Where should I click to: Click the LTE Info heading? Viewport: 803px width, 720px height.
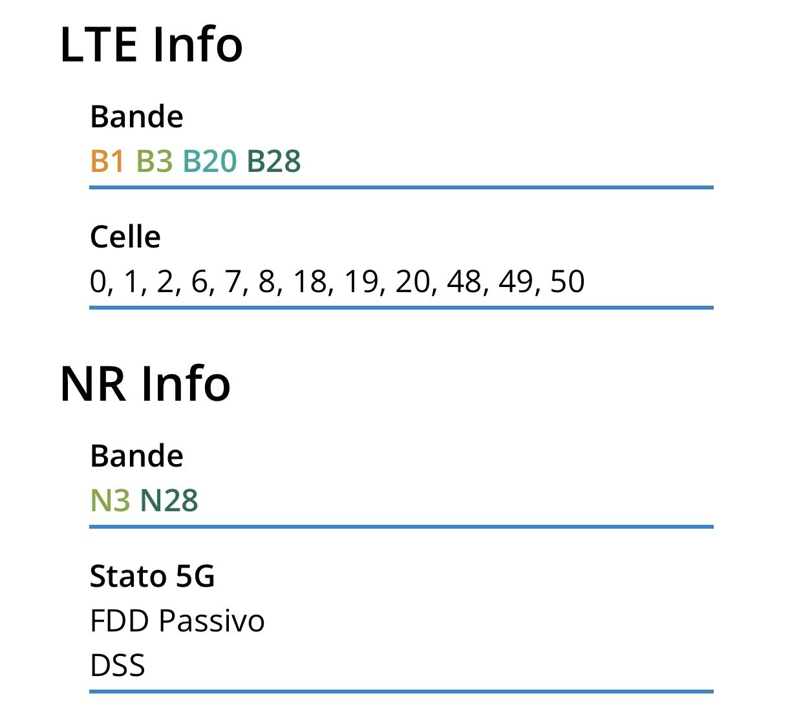tap(151, 45)
